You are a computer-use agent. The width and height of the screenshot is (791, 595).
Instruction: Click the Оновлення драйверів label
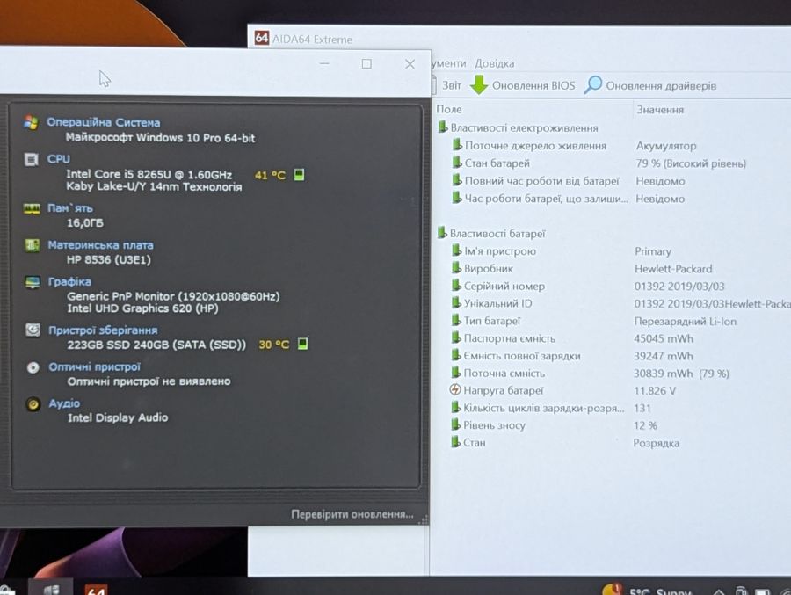[661, 86]
